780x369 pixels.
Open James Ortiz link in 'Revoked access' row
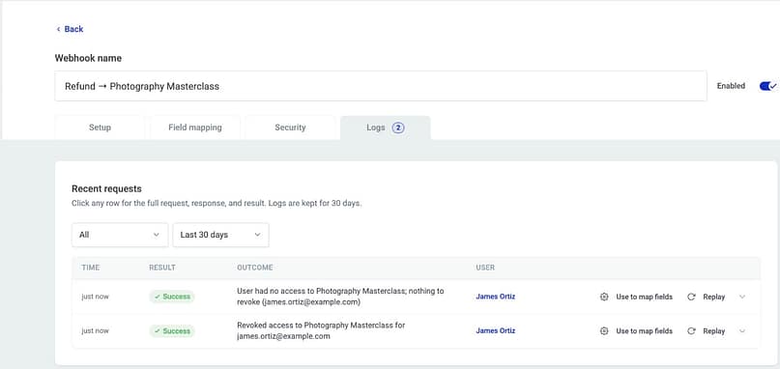coord(496,330)
